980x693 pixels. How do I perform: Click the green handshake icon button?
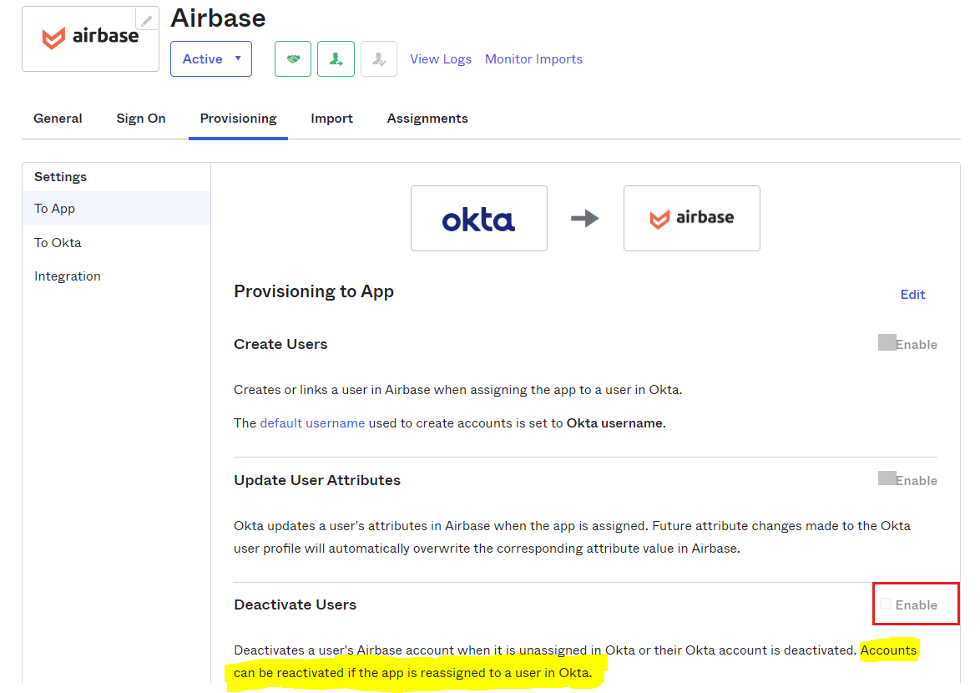point(293,59)
